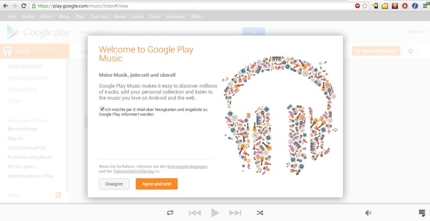Viewport: 430px width, 221px height.
Task: Toggle the repeat icon
Action: click(170, 213)
